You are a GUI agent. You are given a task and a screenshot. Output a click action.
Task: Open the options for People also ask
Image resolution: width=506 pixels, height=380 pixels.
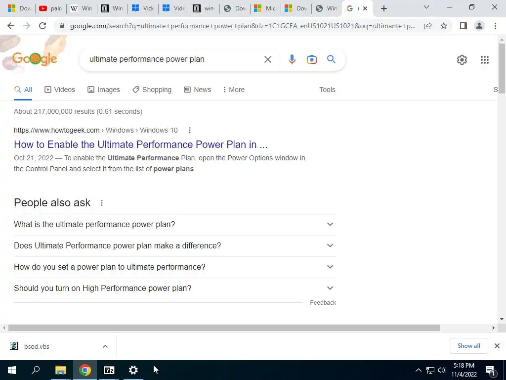pyautogui.click(x=102, y=203)
